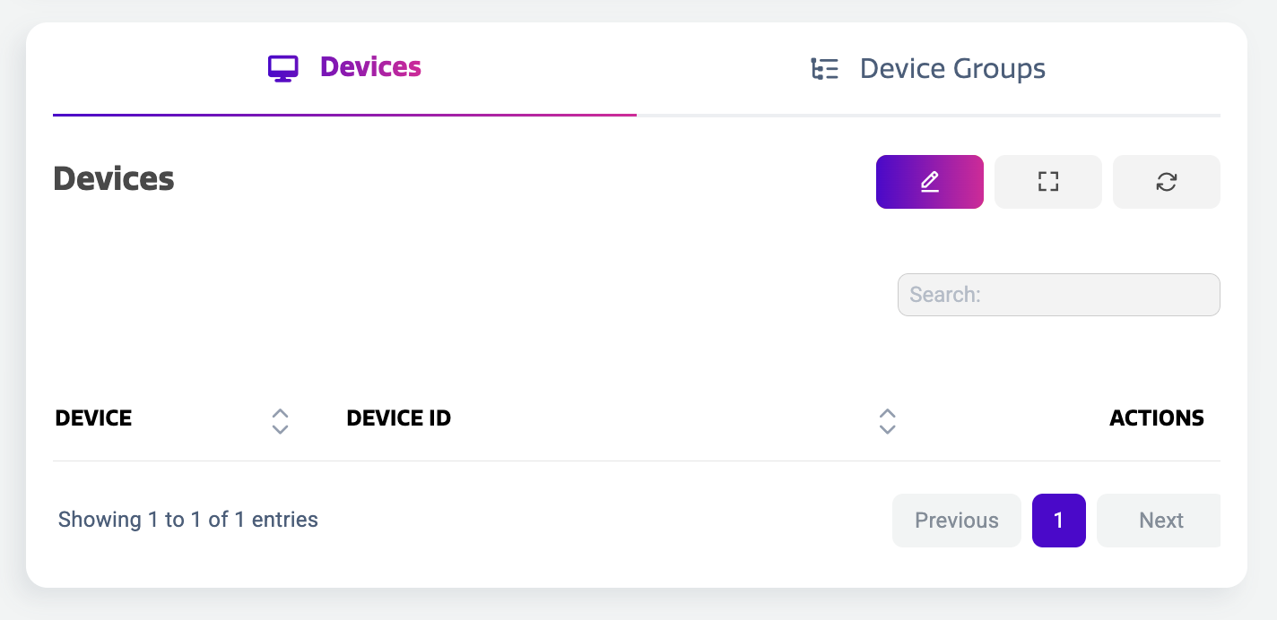This screenshot has height=620, width=1277.
Task: Sort the DEVICE ID column
Action: tap(886, 420)
